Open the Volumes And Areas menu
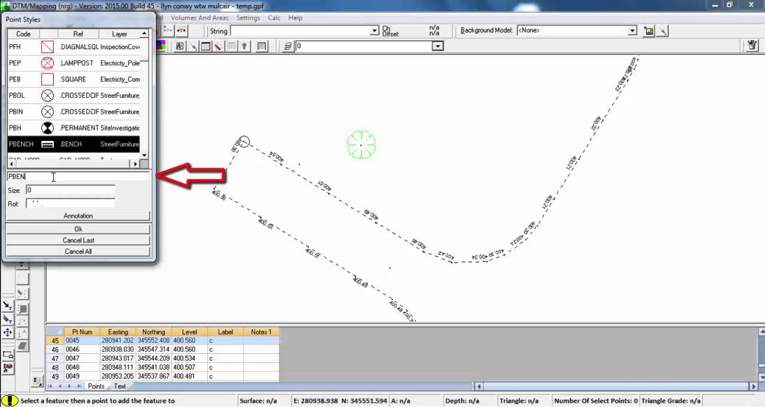The width and height of the screenshot is (765, 407). click(x=200, y=18)
